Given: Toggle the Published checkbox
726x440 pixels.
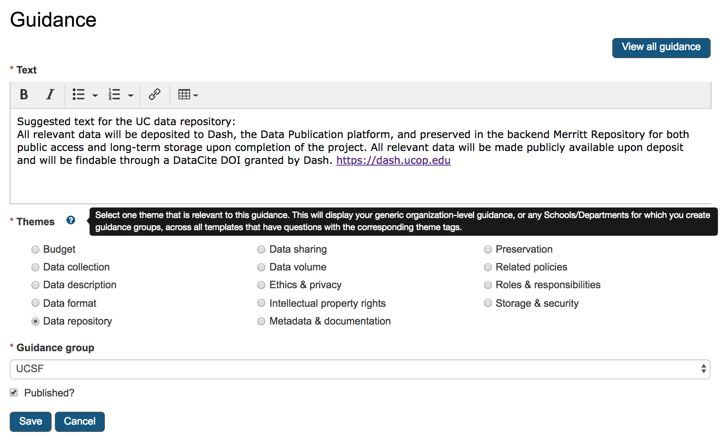Looking at the screenshot, I should [x=13, y=392].
